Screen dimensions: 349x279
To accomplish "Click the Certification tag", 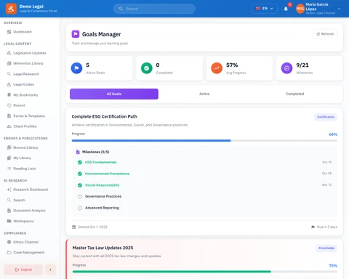I will [326, 117].
